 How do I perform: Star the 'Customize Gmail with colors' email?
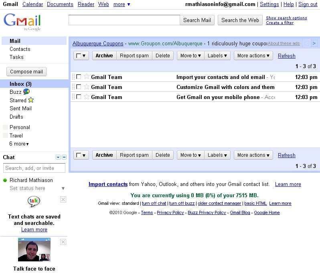pyautogui.click(x=86, y=87)
